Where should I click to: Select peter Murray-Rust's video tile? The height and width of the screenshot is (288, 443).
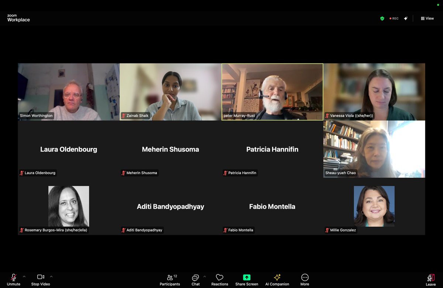272,92
